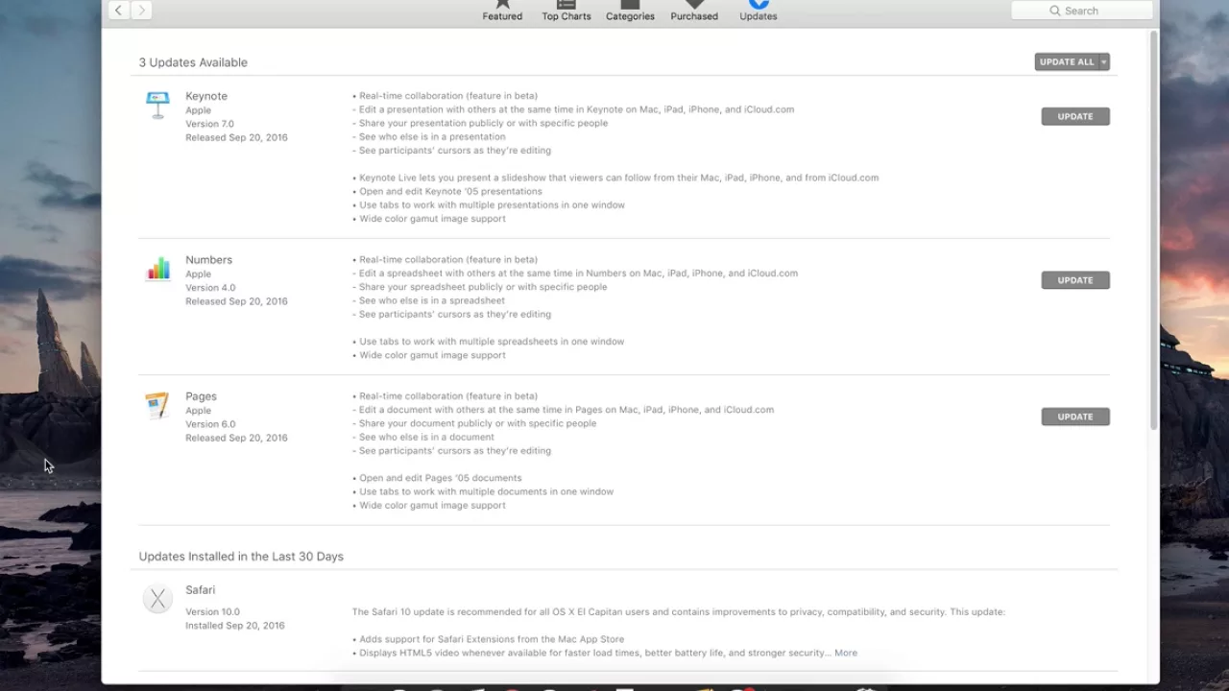Open the Top Charts tab

click(x=566, y=11)
